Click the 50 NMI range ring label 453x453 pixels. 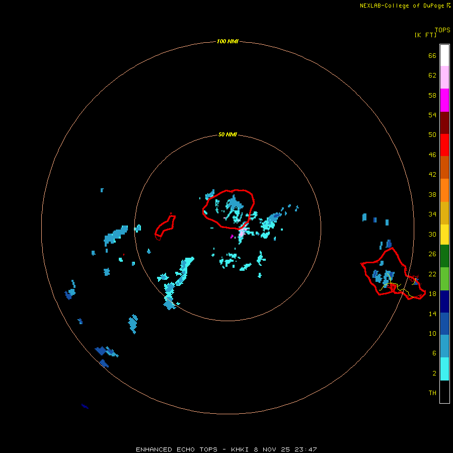[228, 134]
